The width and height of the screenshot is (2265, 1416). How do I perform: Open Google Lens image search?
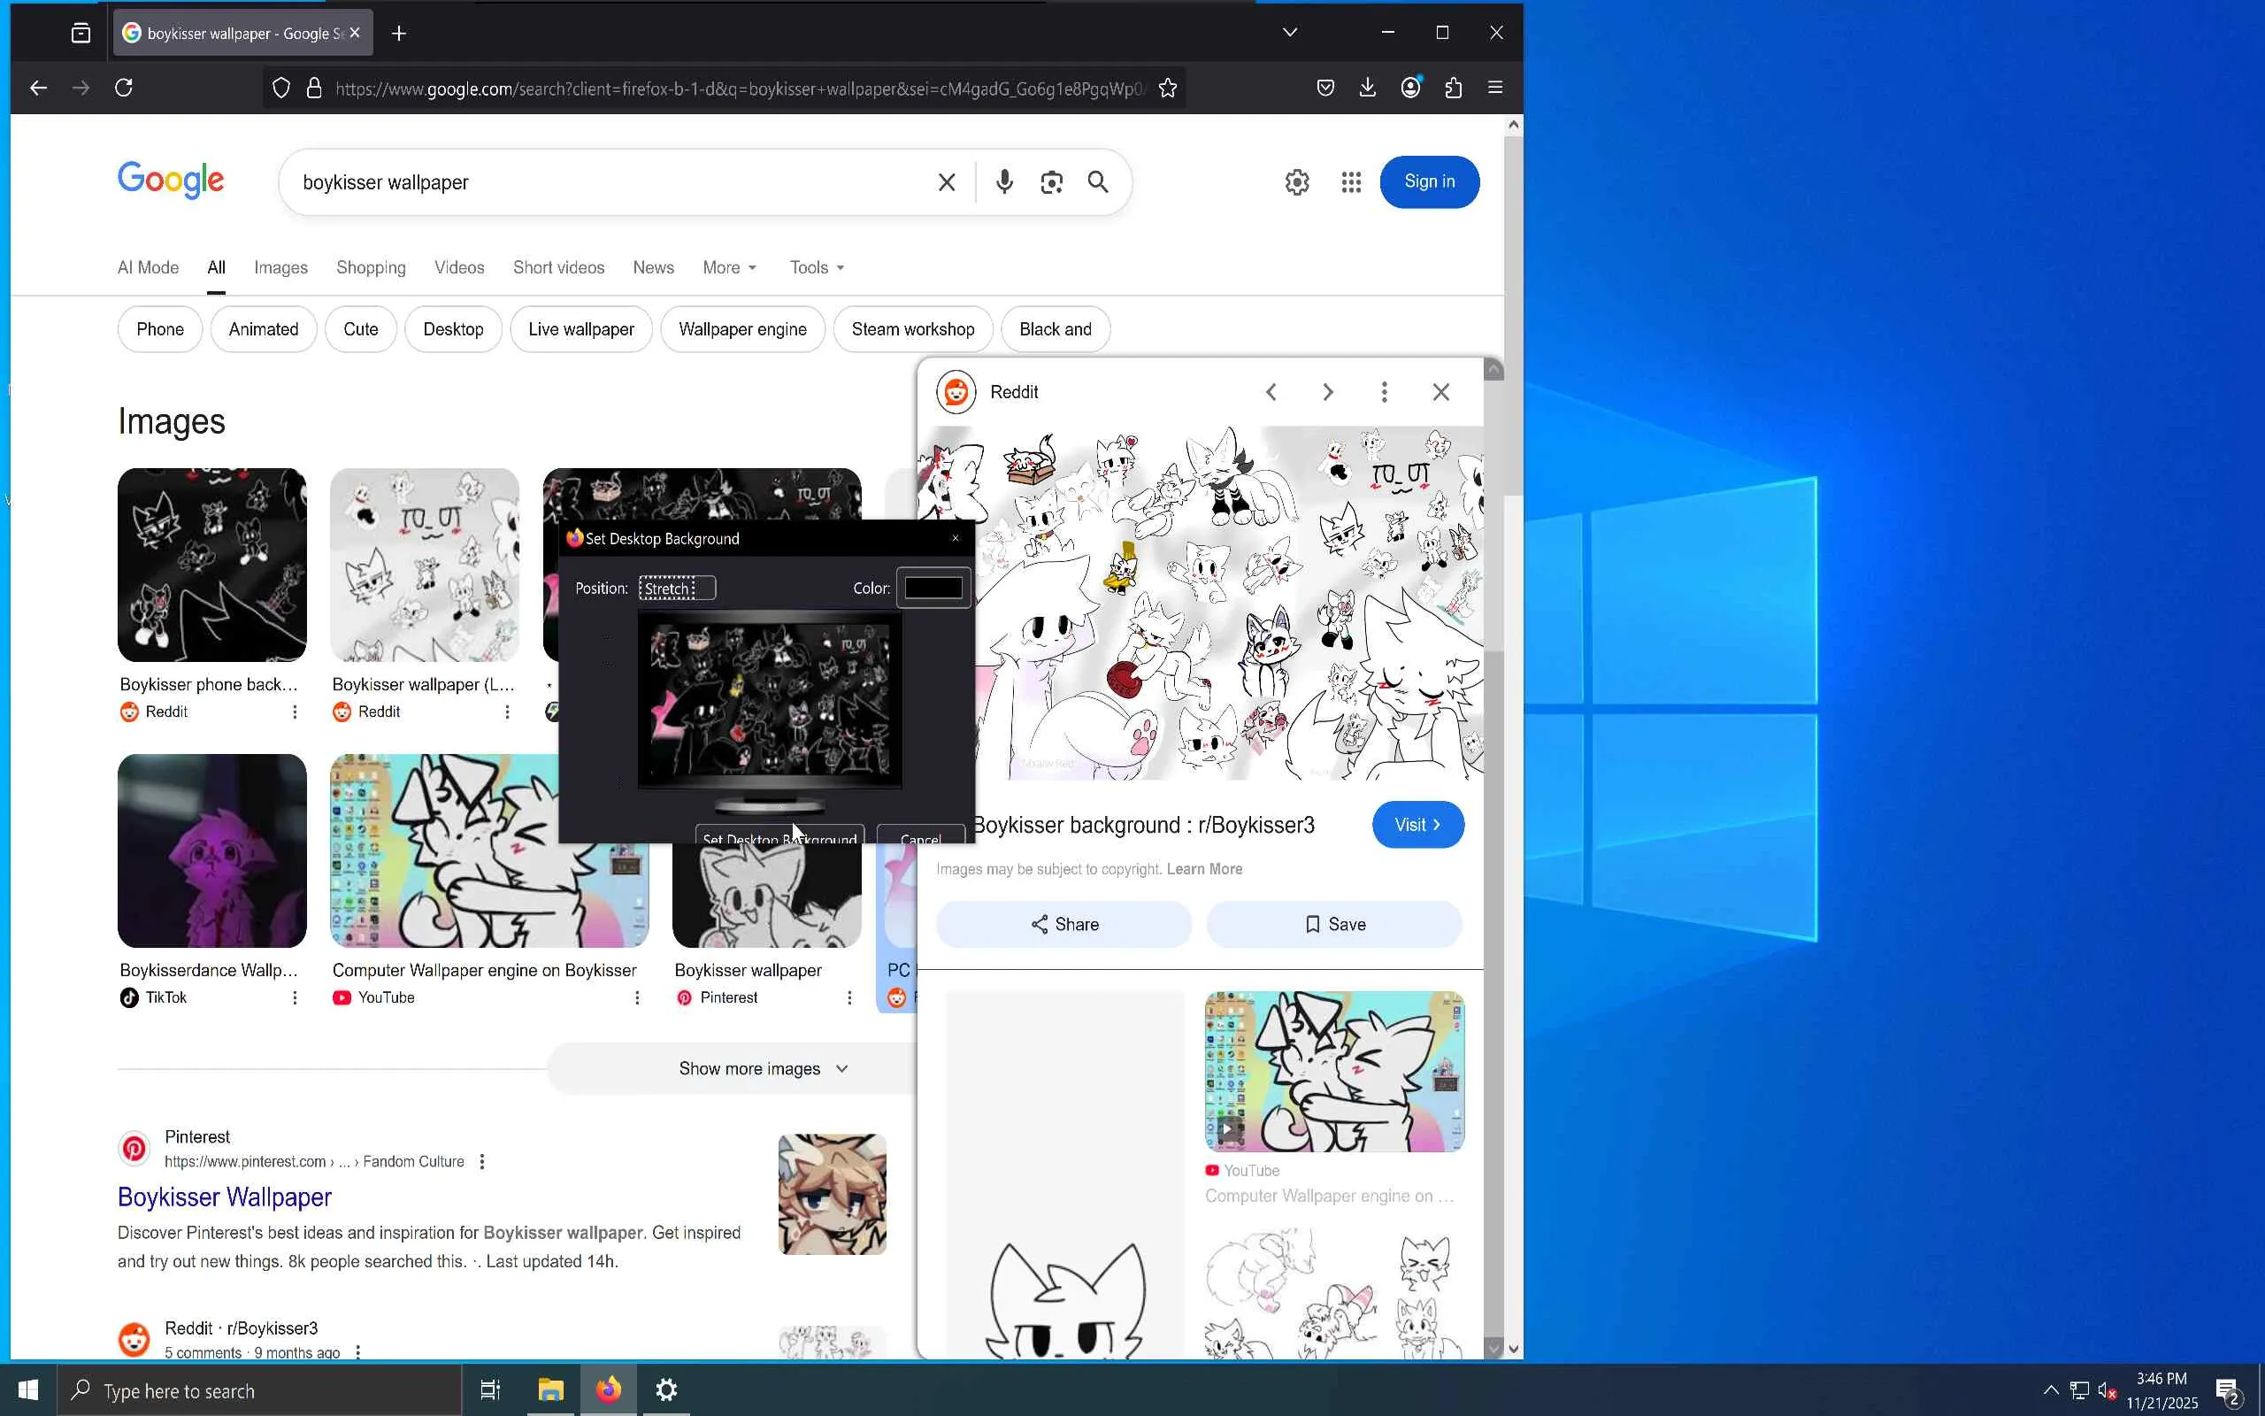(x=1051, y=181)
